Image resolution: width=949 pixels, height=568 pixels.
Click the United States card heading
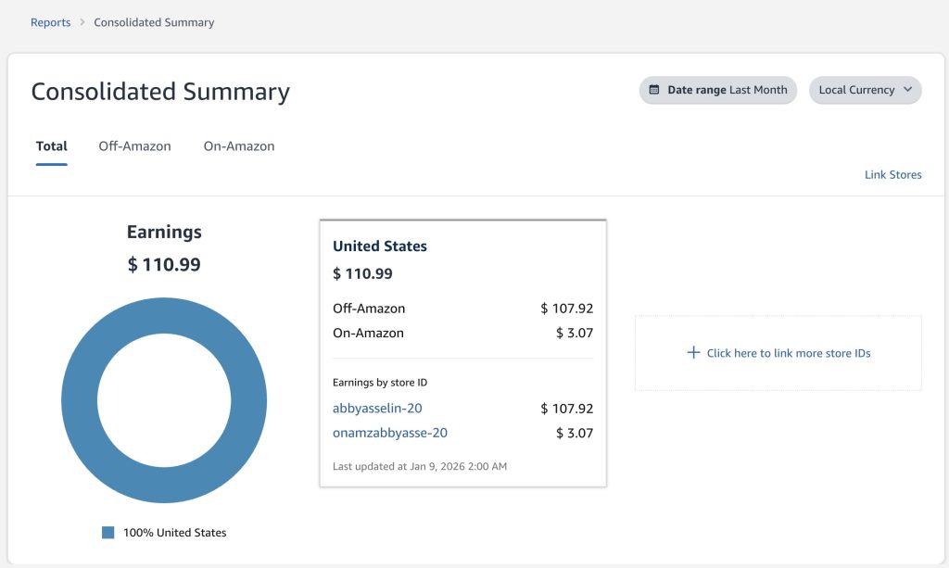tap(380, 246)
